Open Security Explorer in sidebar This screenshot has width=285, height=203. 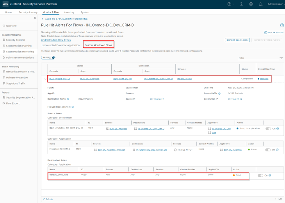click(15, 40)
